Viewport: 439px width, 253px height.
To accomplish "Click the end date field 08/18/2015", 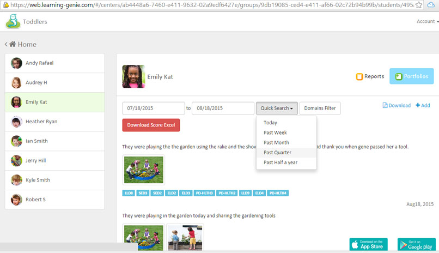I will coord(223,108).
